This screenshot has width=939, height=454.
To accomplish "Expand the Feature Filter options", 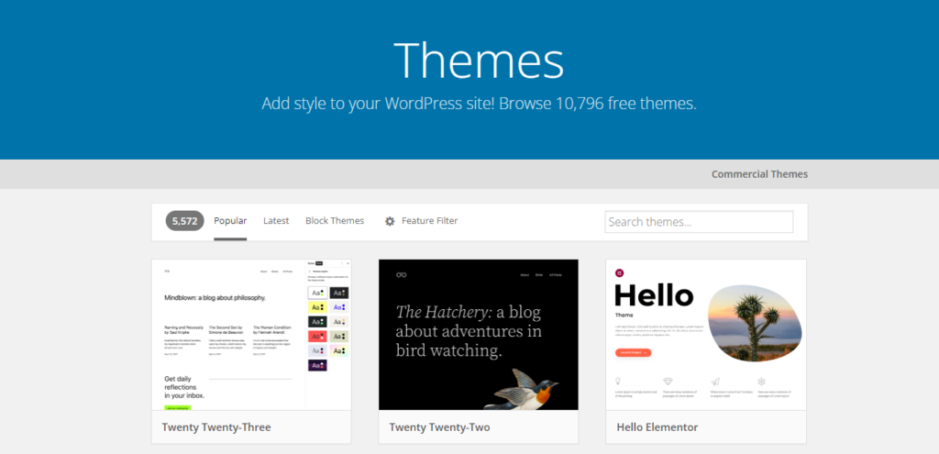I will coord(429,221).
